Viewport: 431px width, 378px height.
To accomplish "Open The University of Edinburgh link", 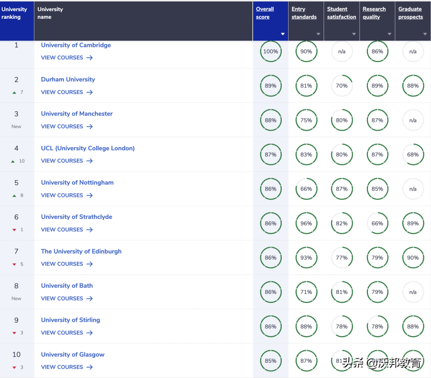I will (x=81, y=251).
